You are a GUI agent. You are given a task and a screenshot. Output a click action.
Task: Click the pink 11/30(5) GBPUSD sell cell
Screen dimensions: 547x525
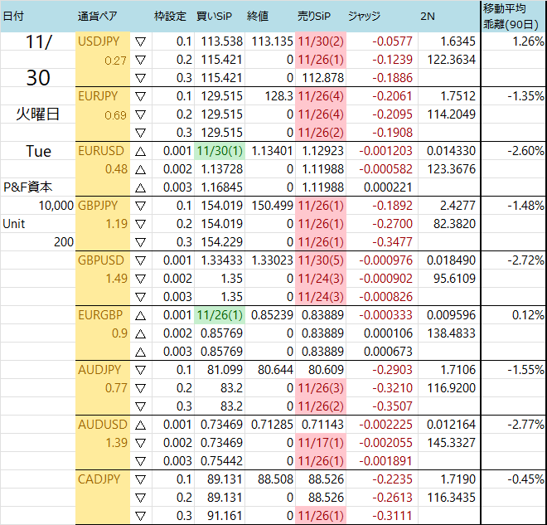[321, 260]
